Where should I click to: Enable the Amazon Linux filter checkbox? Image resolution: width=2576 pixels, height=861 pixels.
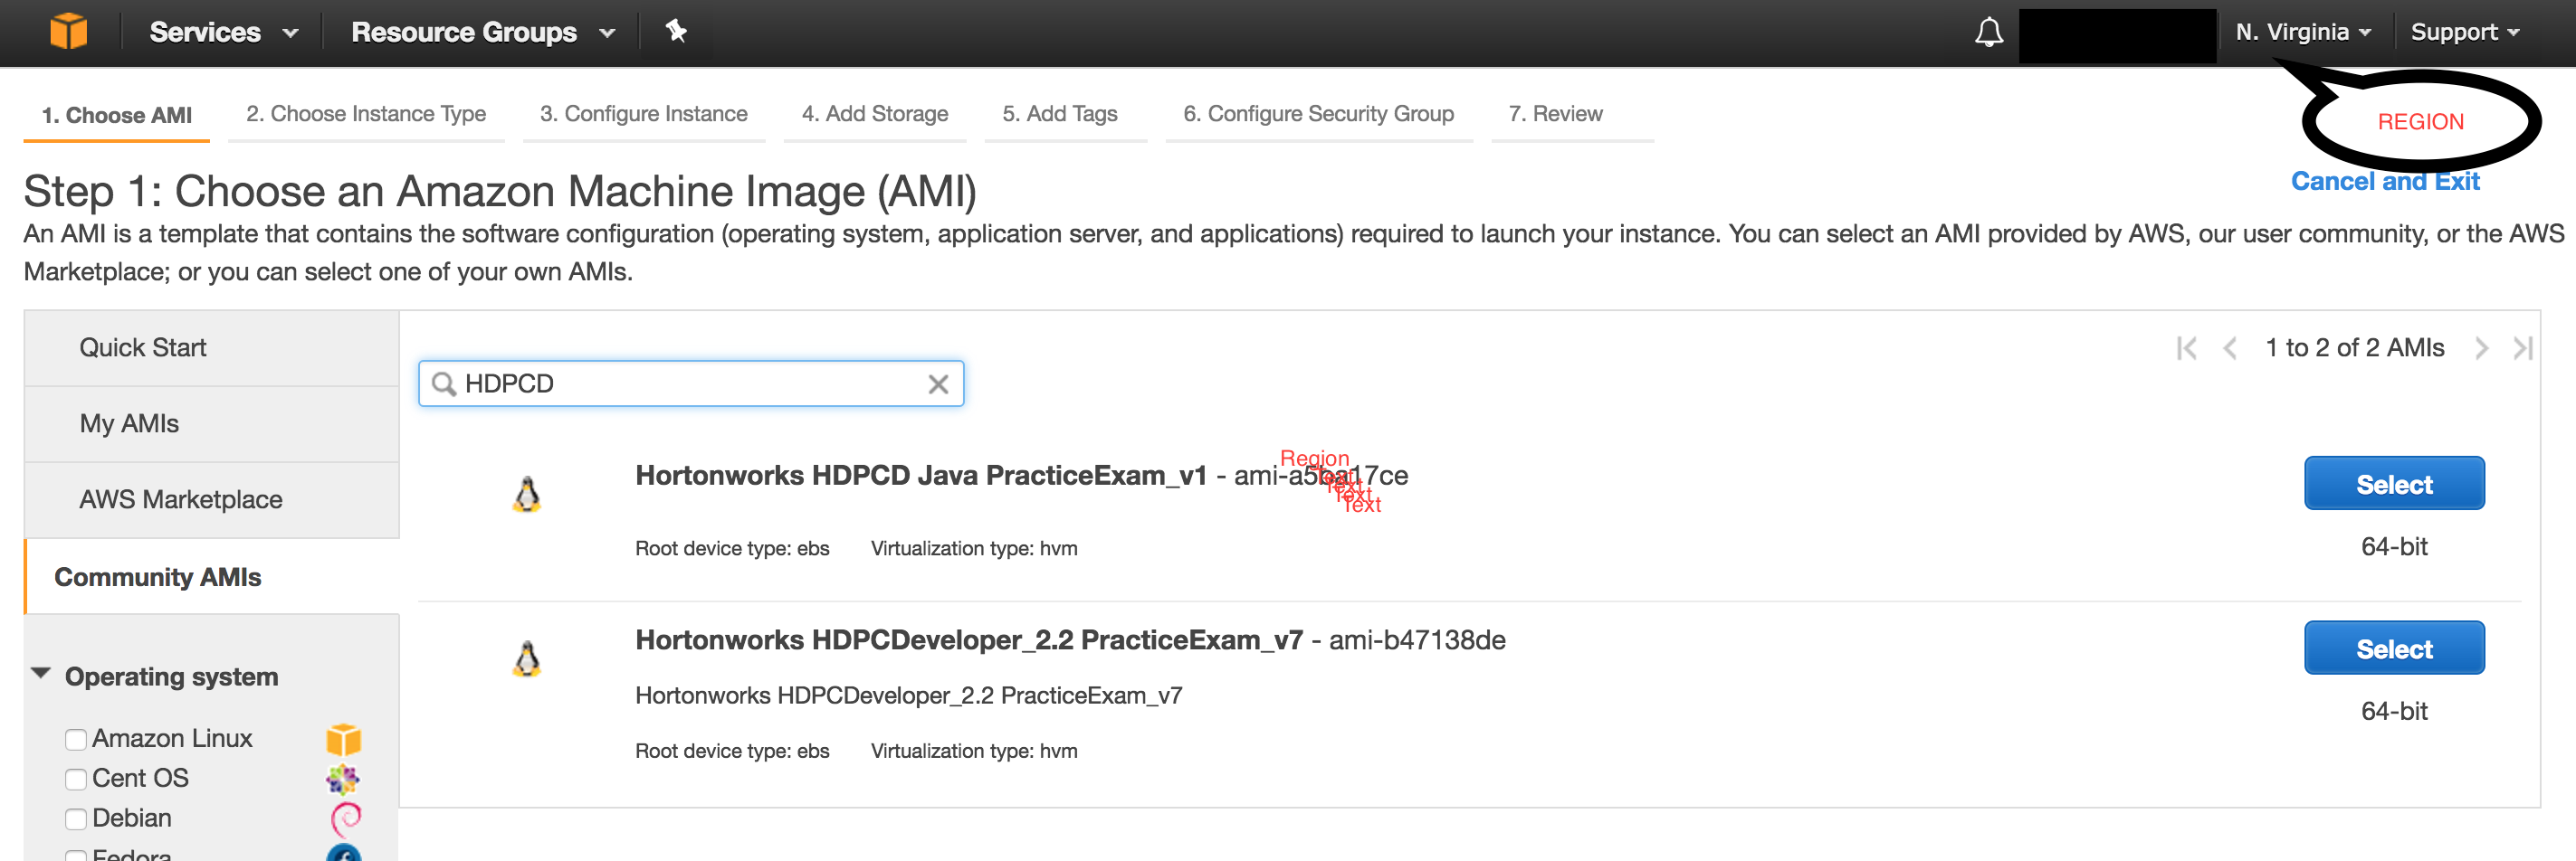coord(76,739)
